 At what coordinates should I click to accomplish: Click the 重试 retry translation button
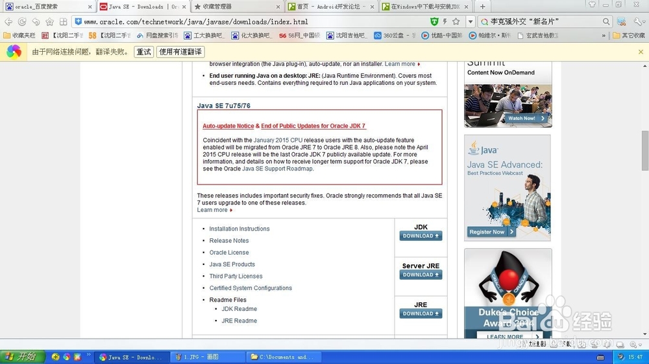(x=143, y=52)
